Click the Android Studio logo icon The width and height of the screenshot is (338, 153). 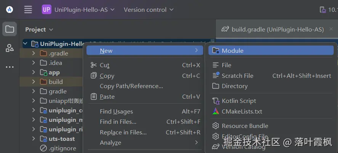tap(10, 10)
